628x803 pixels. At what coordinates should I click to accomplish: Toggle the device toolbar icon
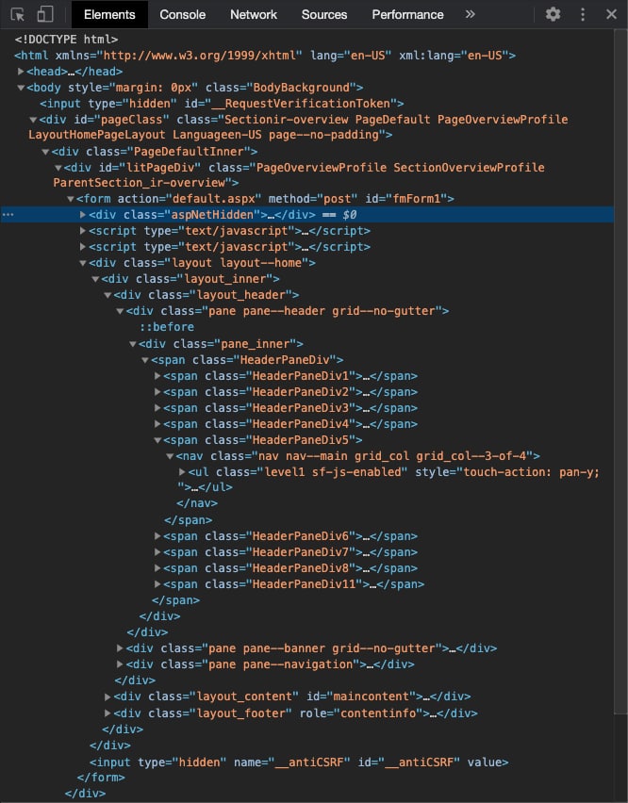pos(45,14)
